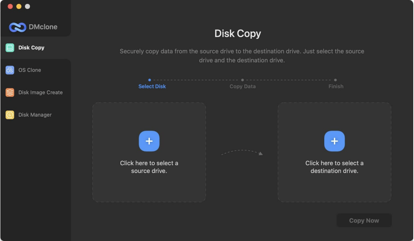Click the Disk Manager sidebar icon
Viewport: 414px width, 241px height.
click(x=10, y=115)
